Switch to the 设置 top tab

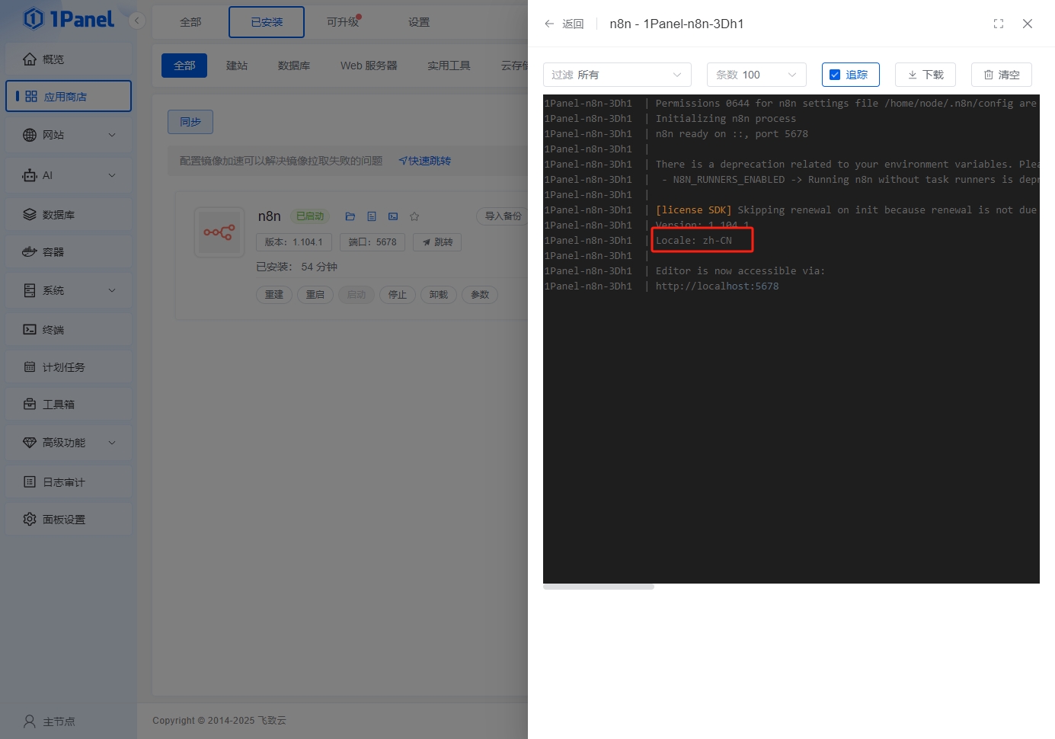pos(419,22)
